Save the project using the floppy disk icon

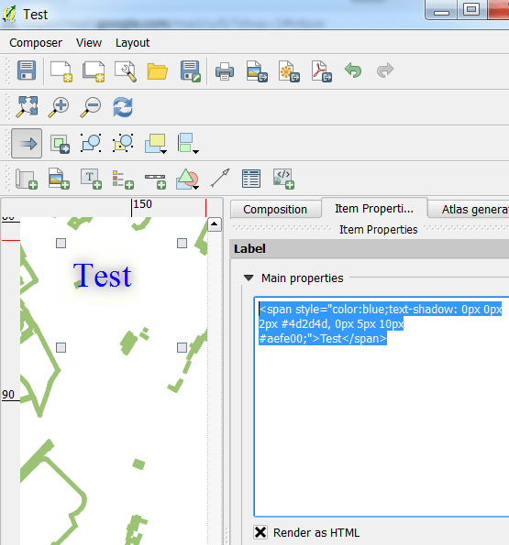27,71
